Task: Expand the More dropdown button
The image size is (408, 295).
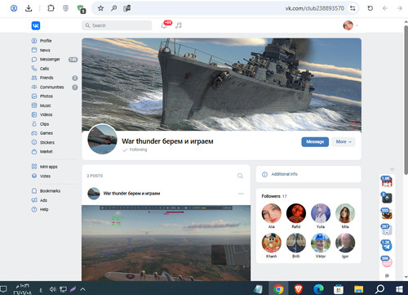Action: pyautogui.click(x=344, y=141)
